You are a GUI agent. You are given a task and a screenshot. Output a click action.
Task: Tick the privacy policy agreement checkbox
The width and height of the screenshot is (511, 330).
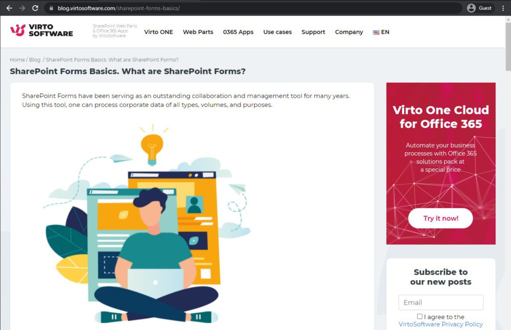(x=420, y=317)
